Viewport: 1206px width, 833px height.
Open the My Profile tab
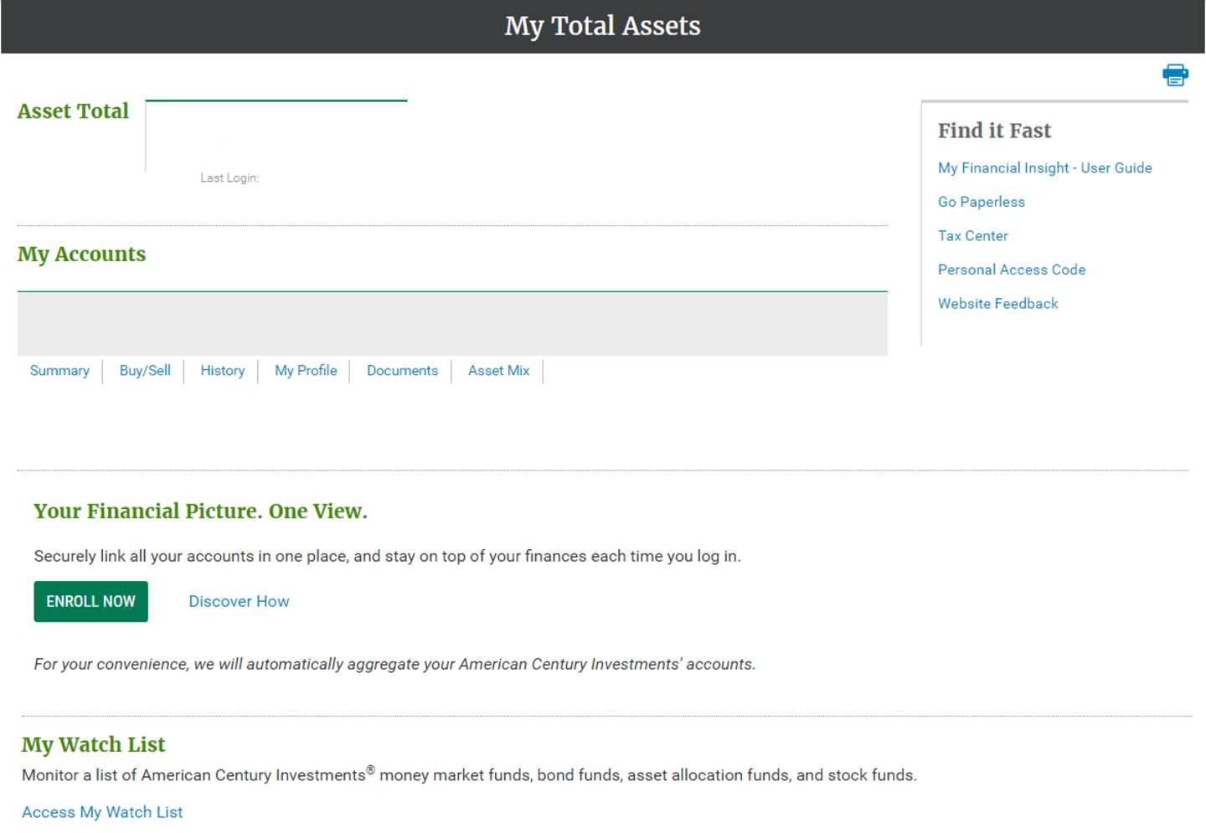[x=305, y=371]
